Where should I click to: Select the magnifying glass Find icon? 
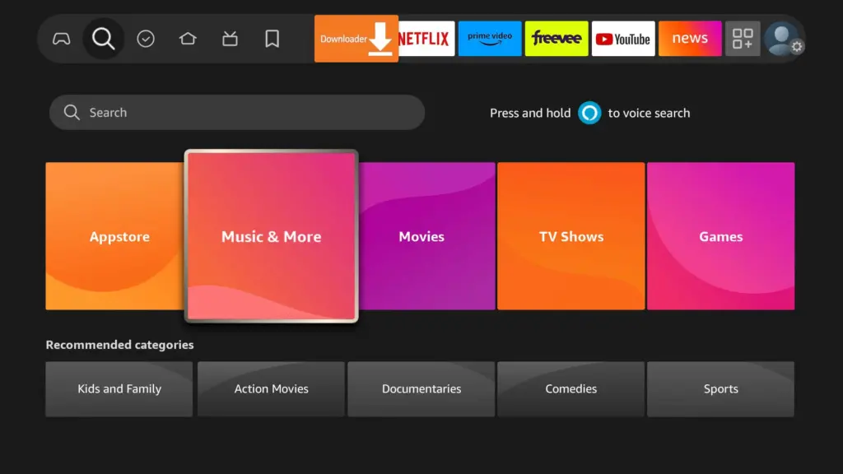104,39
